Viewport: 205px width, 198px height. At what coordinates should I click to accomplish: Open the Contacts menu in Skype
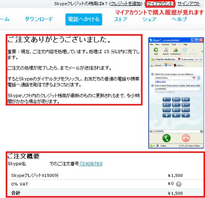[x=165, y=44]
